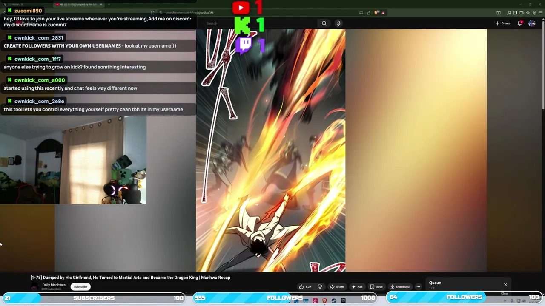Image resolution: width=545 pixels, height=306 pixels.
Task: Save the video to a playlist
Action: point(376,287)
